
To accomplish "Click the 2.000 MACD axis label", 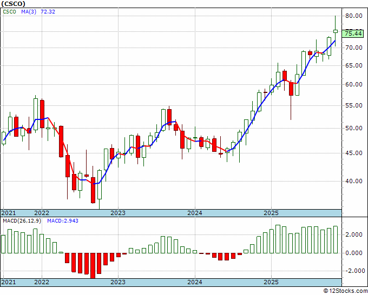I will pyautogui.click(x=354, y=235).
